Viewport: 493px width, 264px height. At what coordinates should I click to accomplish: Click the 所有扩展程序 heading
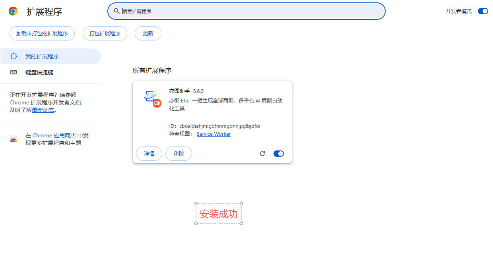click(152, 71)
